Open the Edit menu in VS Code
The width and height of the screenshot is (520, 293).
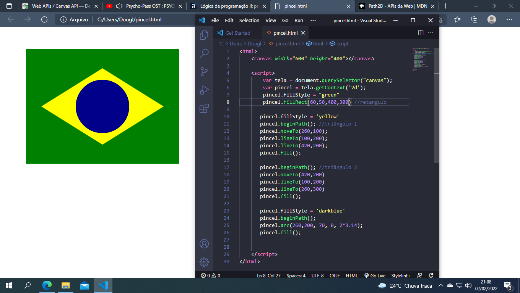pyautogui.click(x=229, y=20)
